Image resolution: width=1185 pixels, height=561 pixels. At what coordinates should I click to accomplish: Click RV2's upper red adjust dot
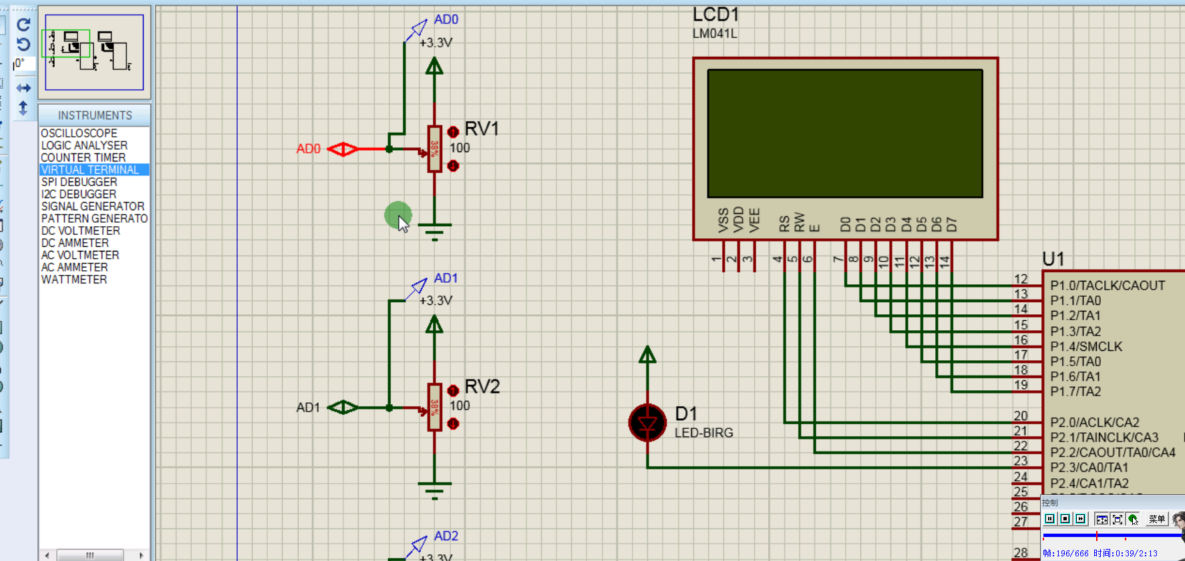point(453,390)
